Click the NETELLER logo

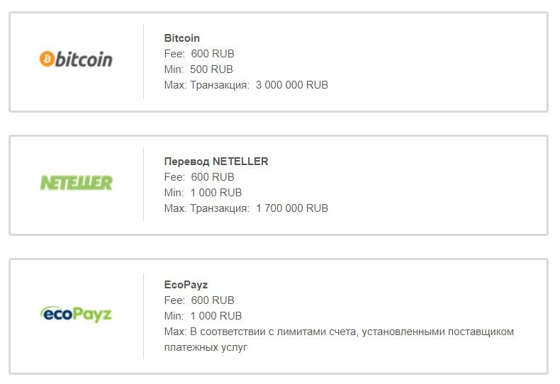pyautogui.click(x=76, y=183)
